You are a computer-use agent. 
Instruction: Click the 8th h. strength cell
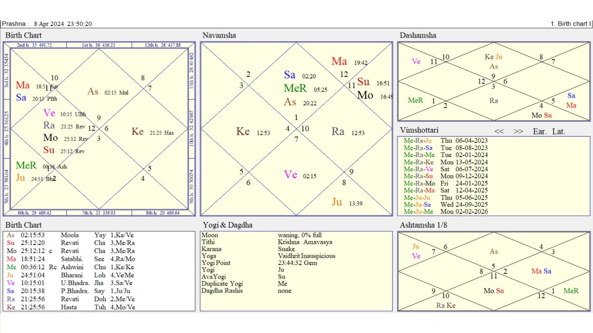tap(163, 213)
